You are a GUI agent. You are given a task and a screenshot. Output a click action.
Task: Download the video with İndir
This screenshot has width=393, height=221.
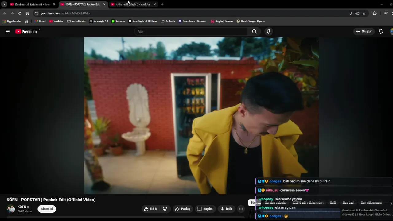(227, 209)
